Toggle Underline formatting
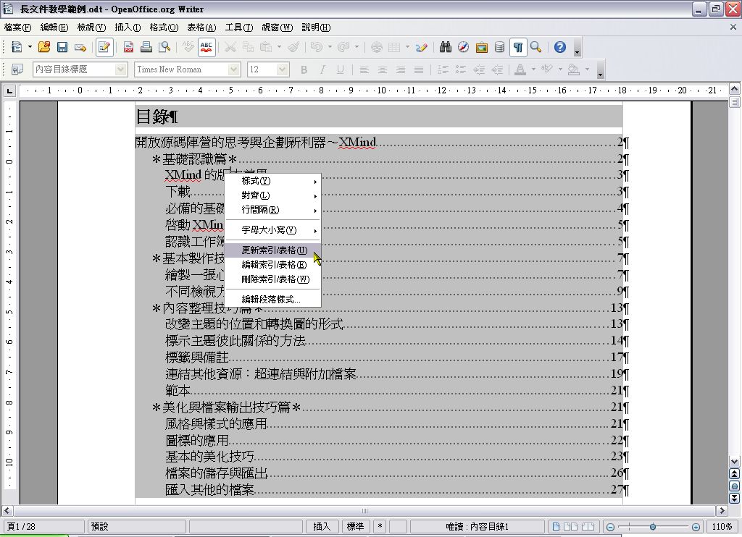The image size is (742, 537). pos(341,69)
